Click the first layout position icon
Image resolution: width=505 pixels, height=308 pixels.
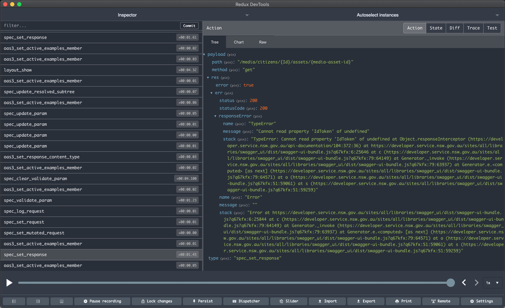tap(14, 301)
